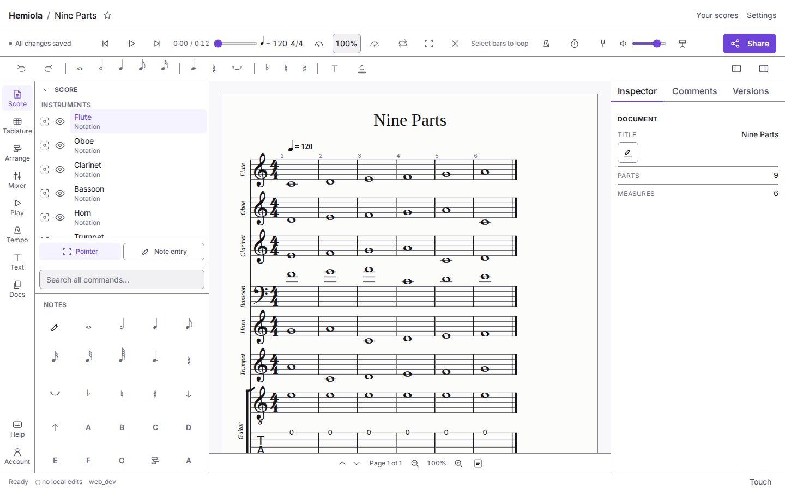The width and height of the screenshot is (785, 490).
Task: Insert rest from the top toolbar
Action: (214, 69)
